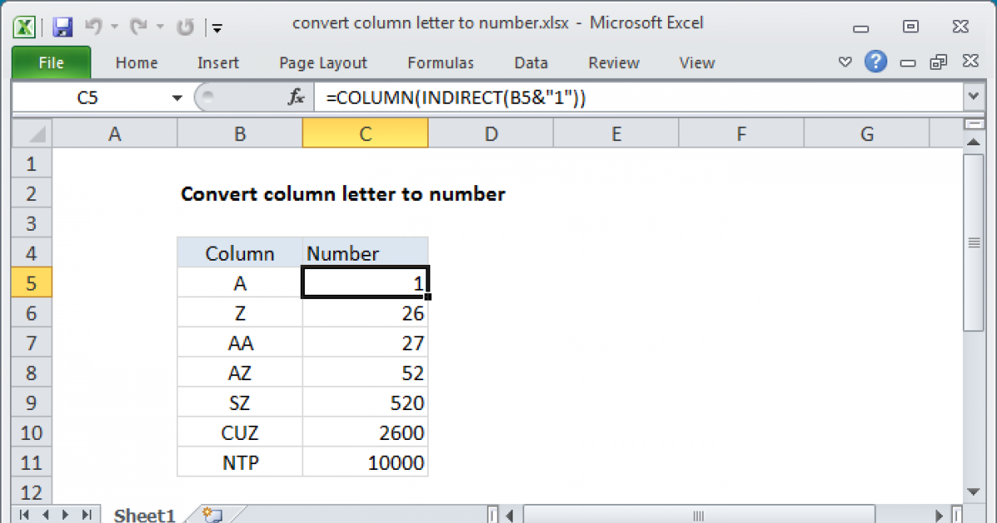Toggle Minimize the Ribbon
The height and width of the screenshot is (523, 997).
coord(845,61)
